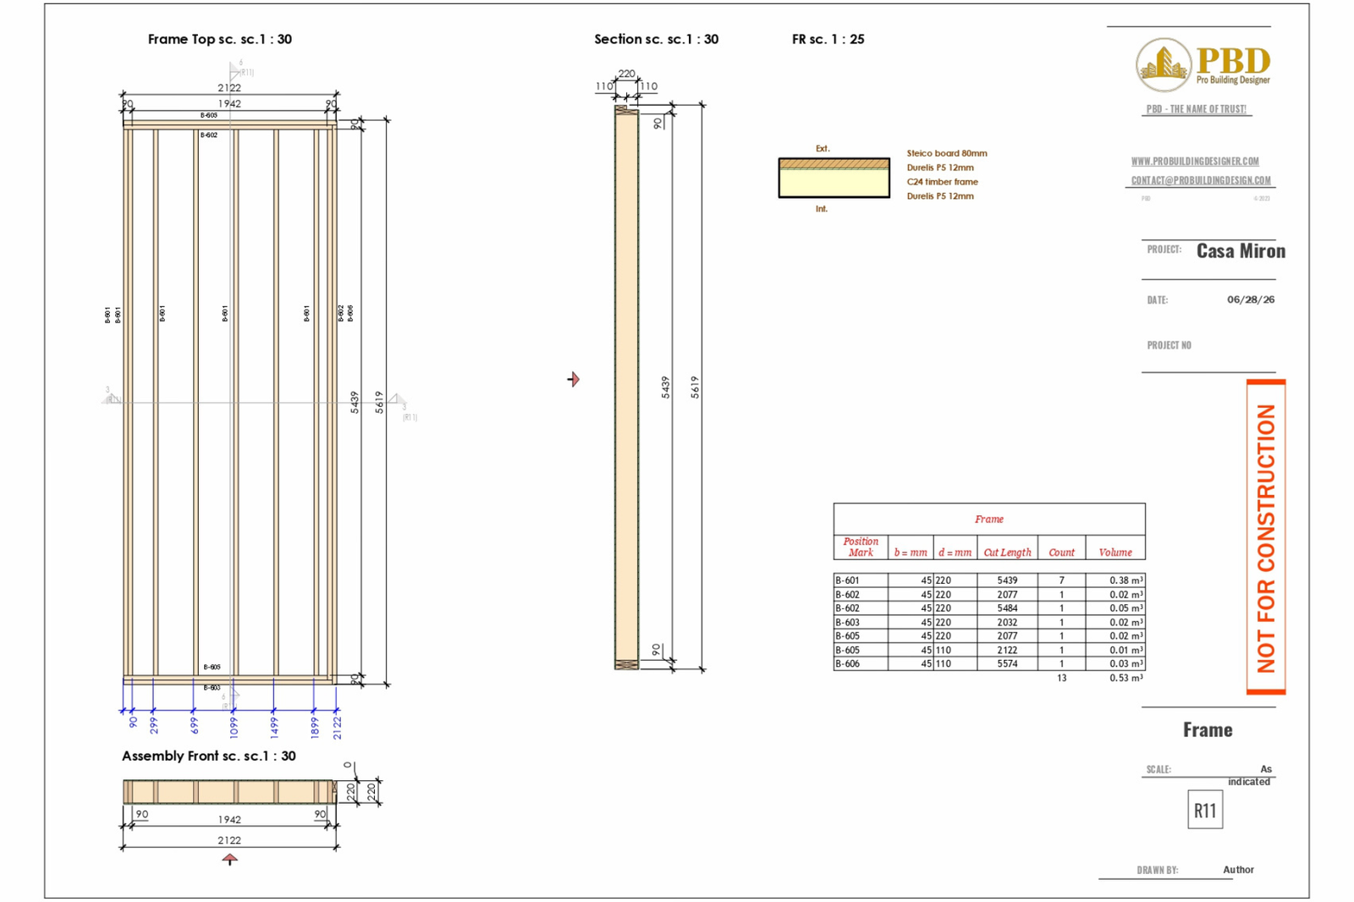
Task: Select the B-603 row in the schedule
Action: (989, 622)
